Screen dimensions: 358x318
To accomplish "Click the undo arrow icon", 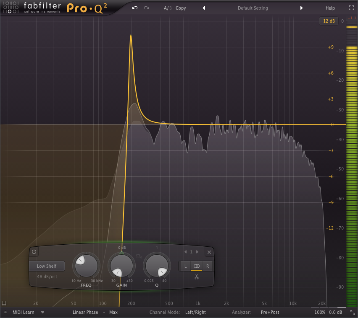I will (x=134, y=8).
